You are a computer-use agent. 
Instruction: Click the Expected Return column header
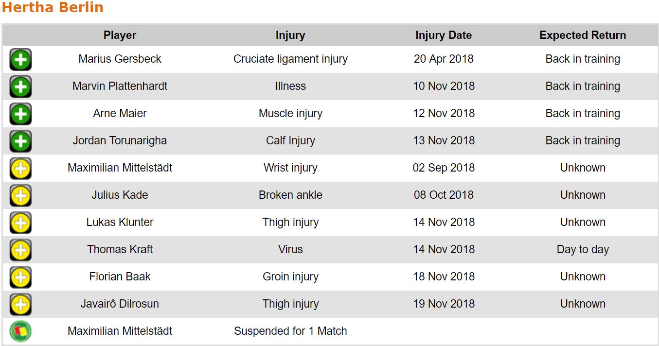tap(583, 35)
